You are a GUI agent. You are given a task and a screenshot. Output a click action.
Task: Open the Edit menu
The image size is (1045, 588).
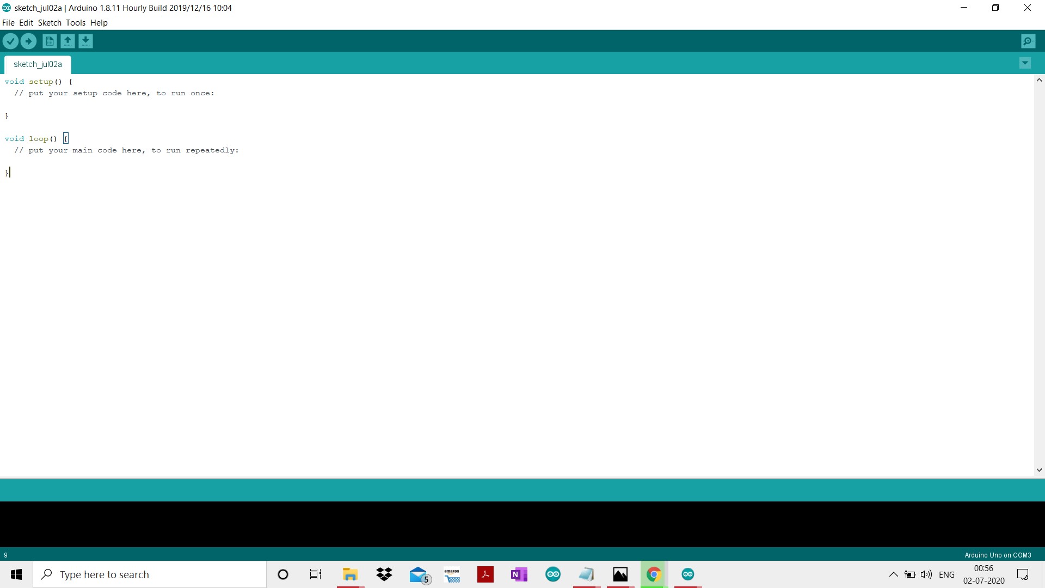(26, 23)
